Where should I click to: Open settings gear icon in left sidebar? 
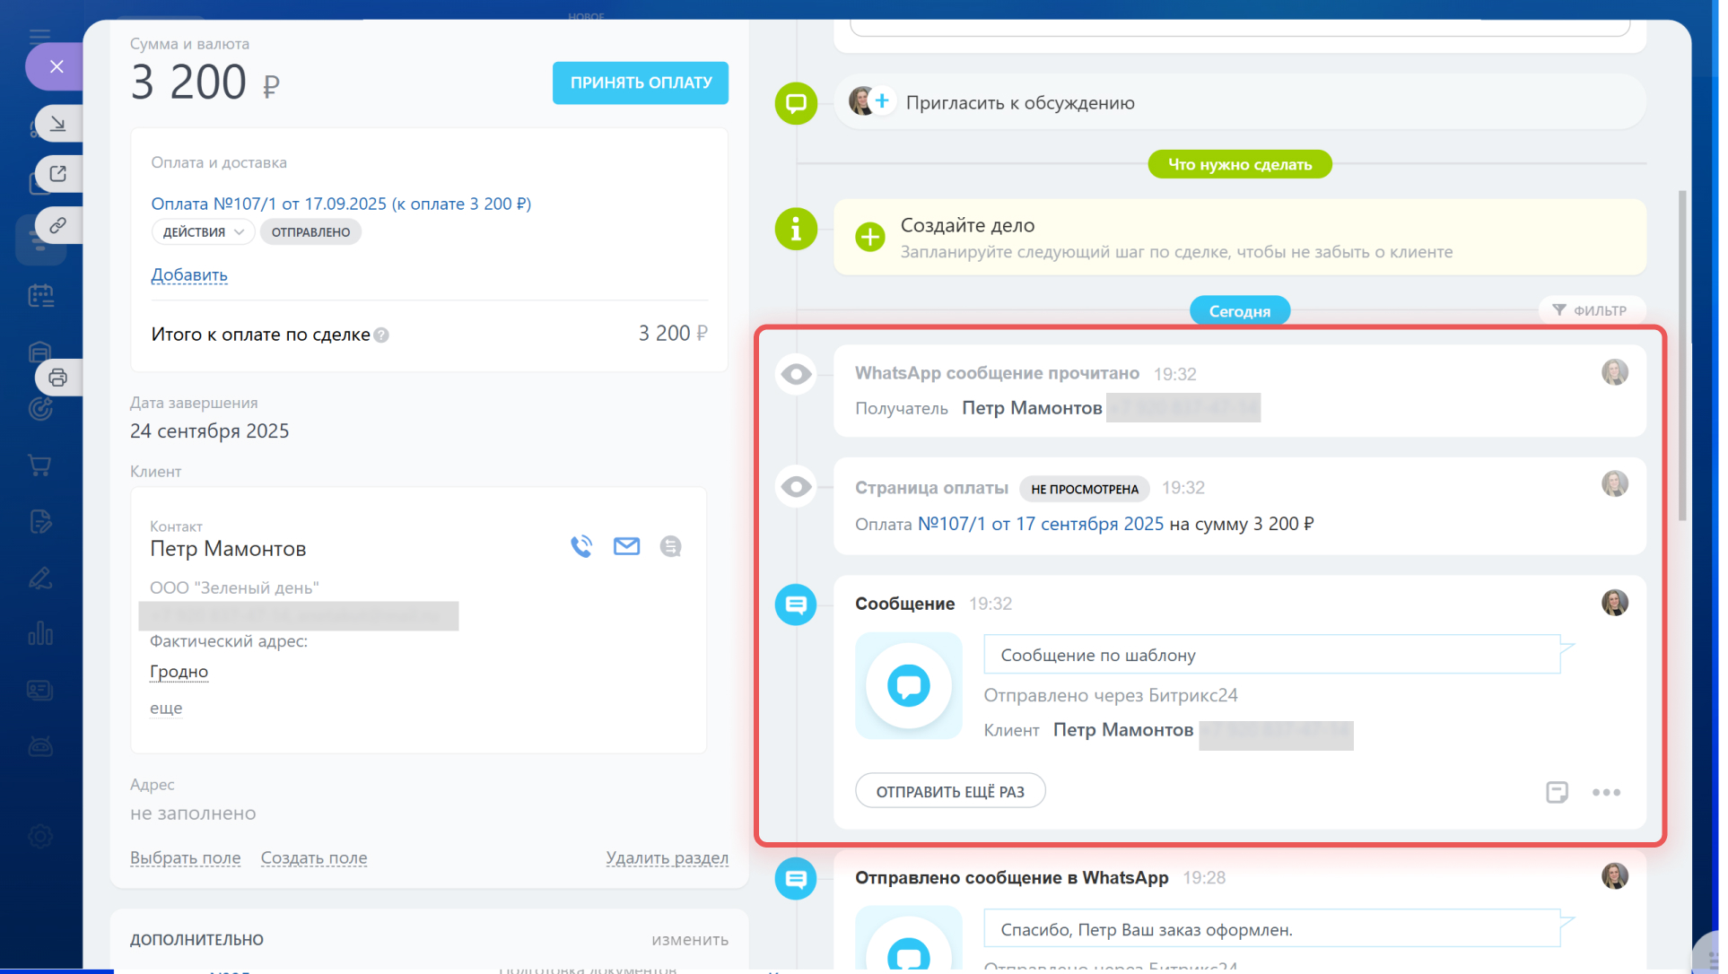coord(40,836)
